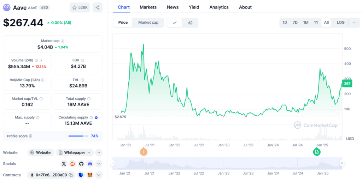Viewport: 362px width, 180px height.
Task: Click Circulating supply info icon
Action: [x=91, y=117]
